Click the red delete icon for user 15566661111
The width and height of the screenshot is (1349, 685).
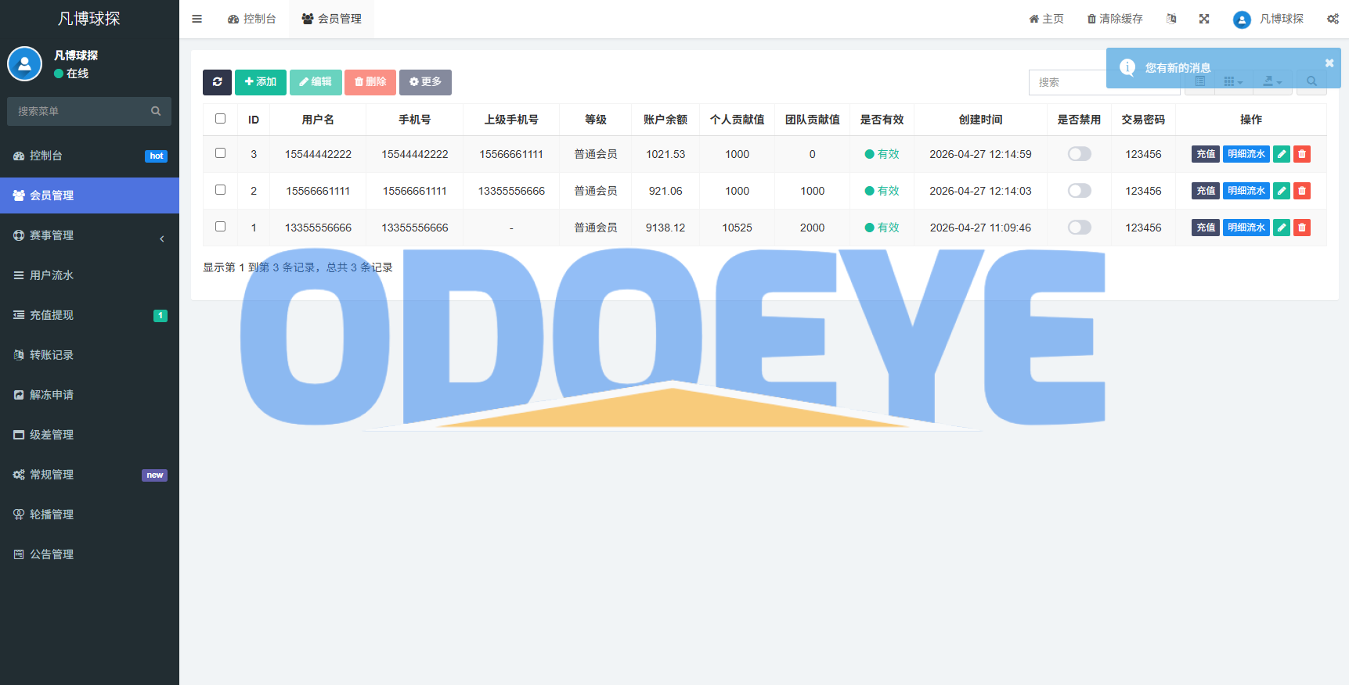click(x=1302, y=191)
